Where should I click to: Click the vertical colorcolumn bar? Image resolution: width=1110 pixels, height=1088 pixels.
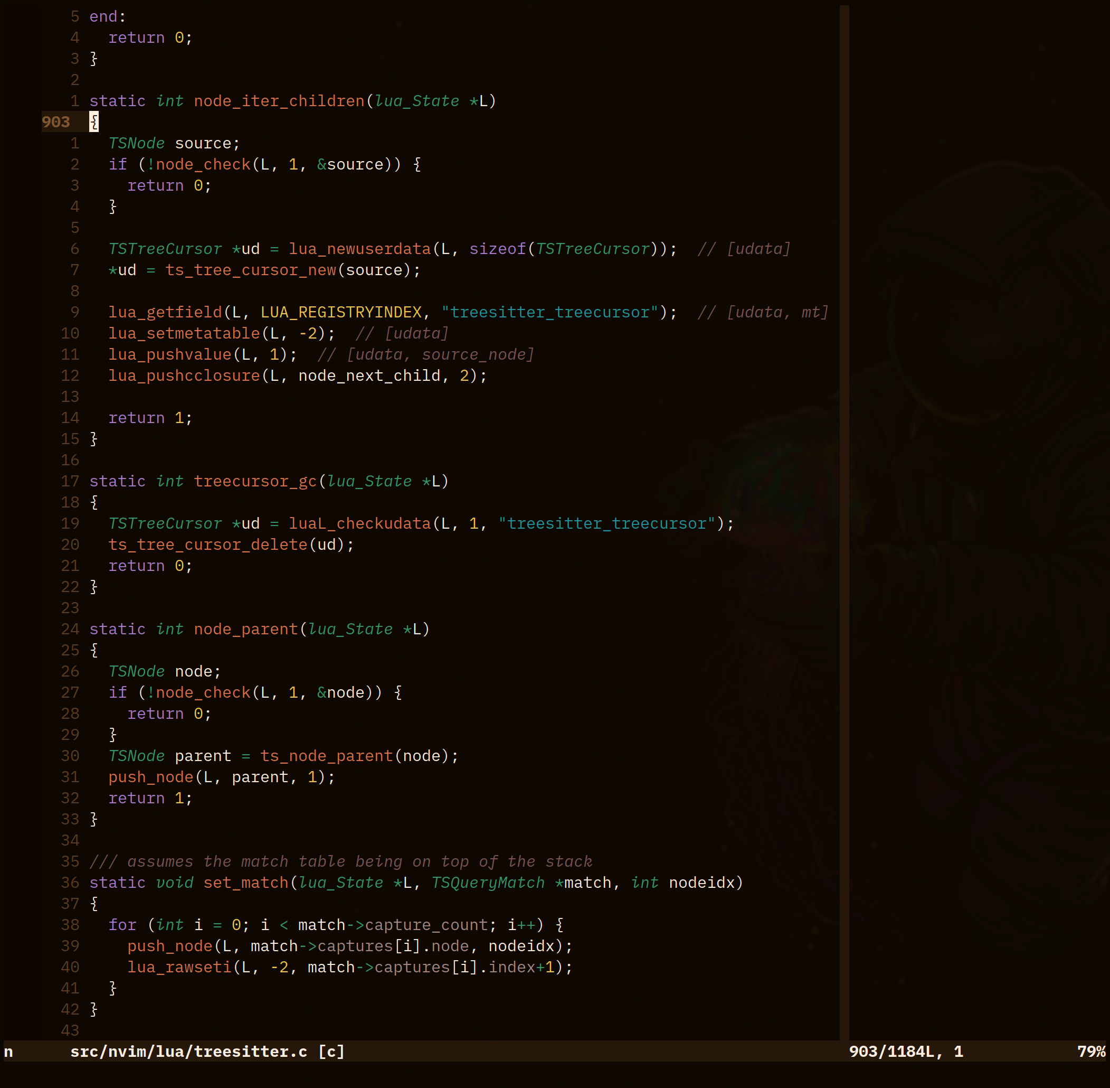(844, 523)
